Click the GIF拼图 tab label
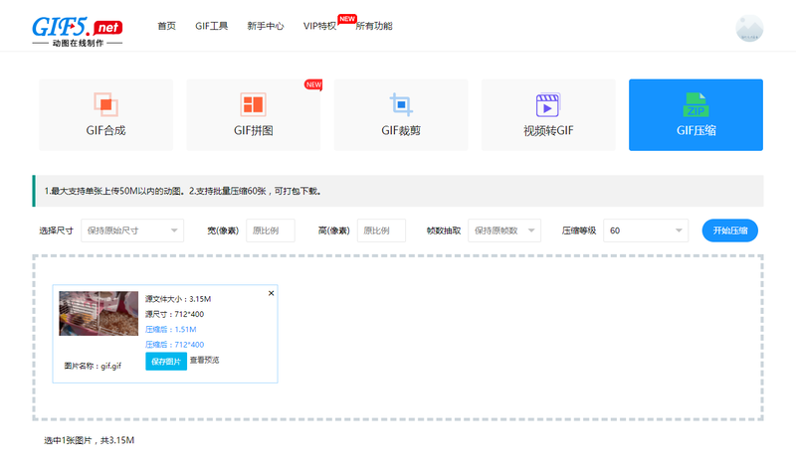The width and height of the screenshot is (796, 458). point(254,131)
